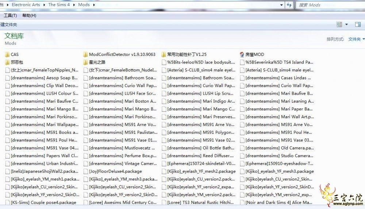The height and width of the screenshot is (209, 365).
Task: Open the 常用功能性补丁V1.25 folder icon
Action: [164, 54]
